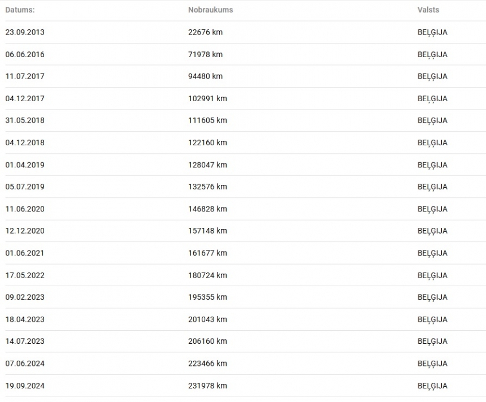Viewport: 486px width, 402px height.
Task: Select the 23.09.2013 date cell
Action: pyautogui.click(x=25, y=32)
